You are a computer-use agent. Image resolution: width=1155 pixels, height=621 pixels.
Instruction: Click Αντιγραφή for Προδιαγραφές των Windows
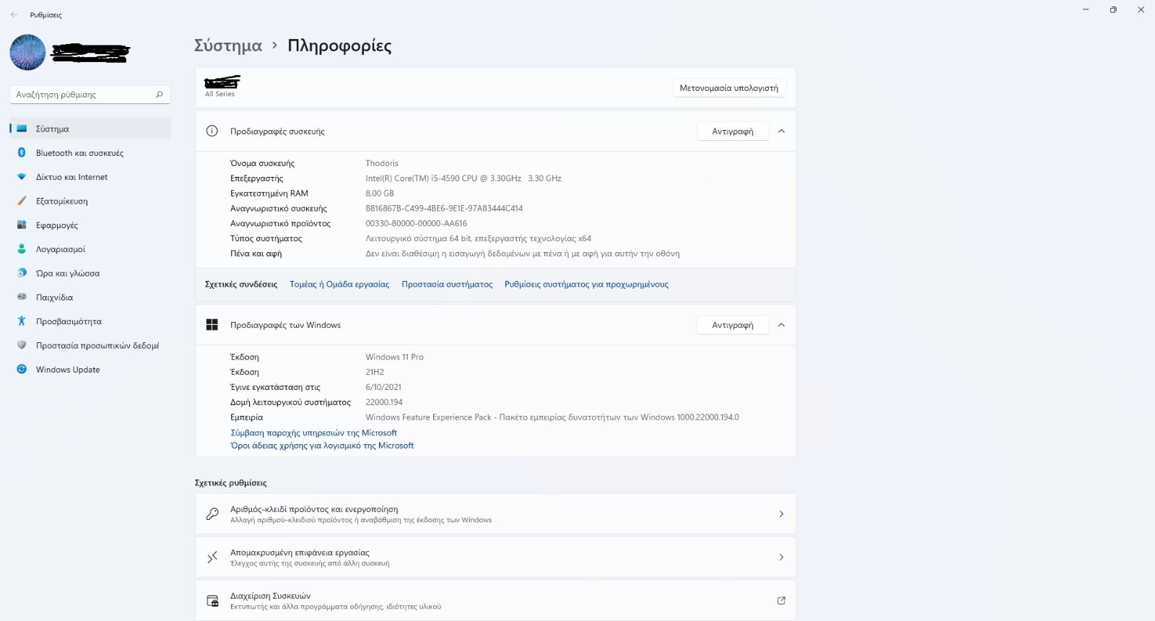(733, 325)
